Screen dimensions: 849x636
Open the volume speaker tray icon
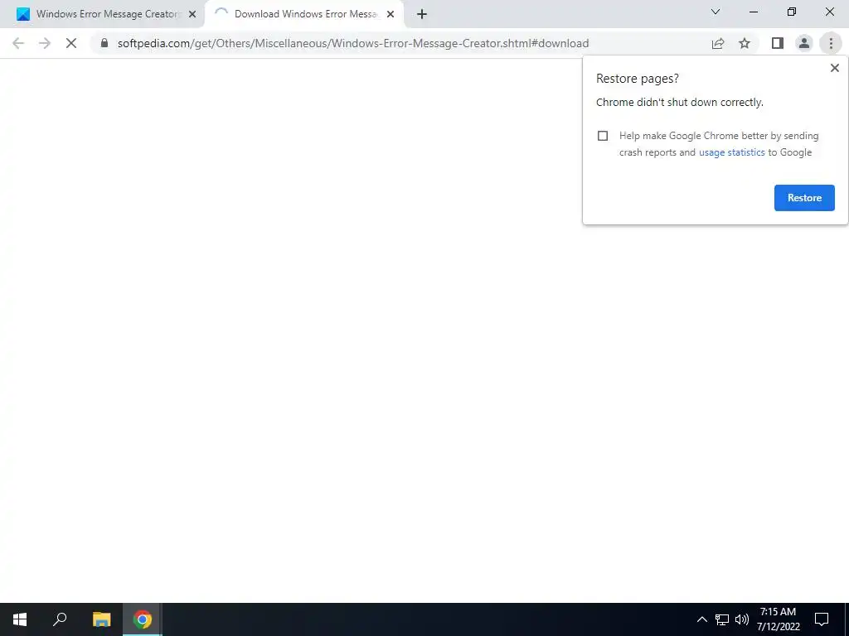point(742,619)
